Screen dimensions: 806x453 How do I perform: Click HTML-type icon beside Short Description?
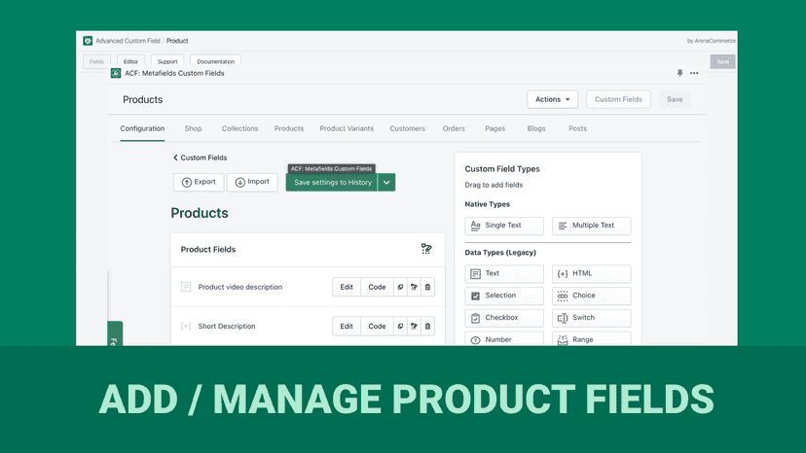click(x=186, y=326)
